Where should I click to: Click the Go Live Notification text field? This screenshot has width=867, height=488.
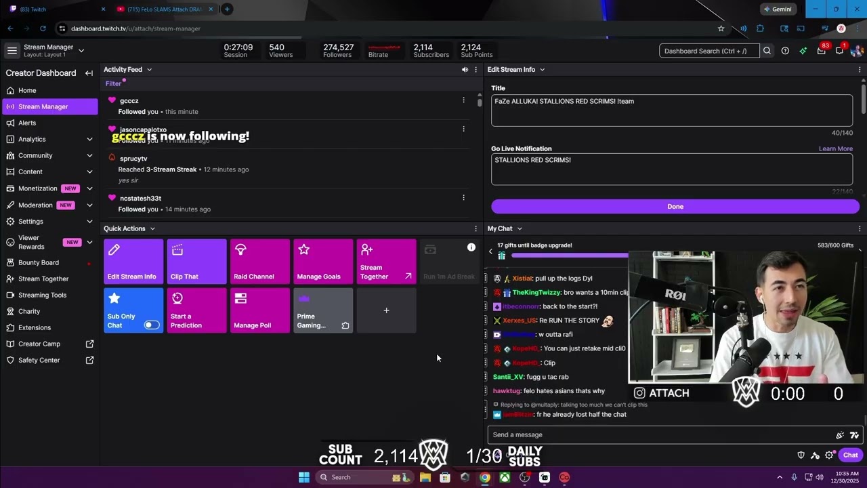tap(672, 169)
